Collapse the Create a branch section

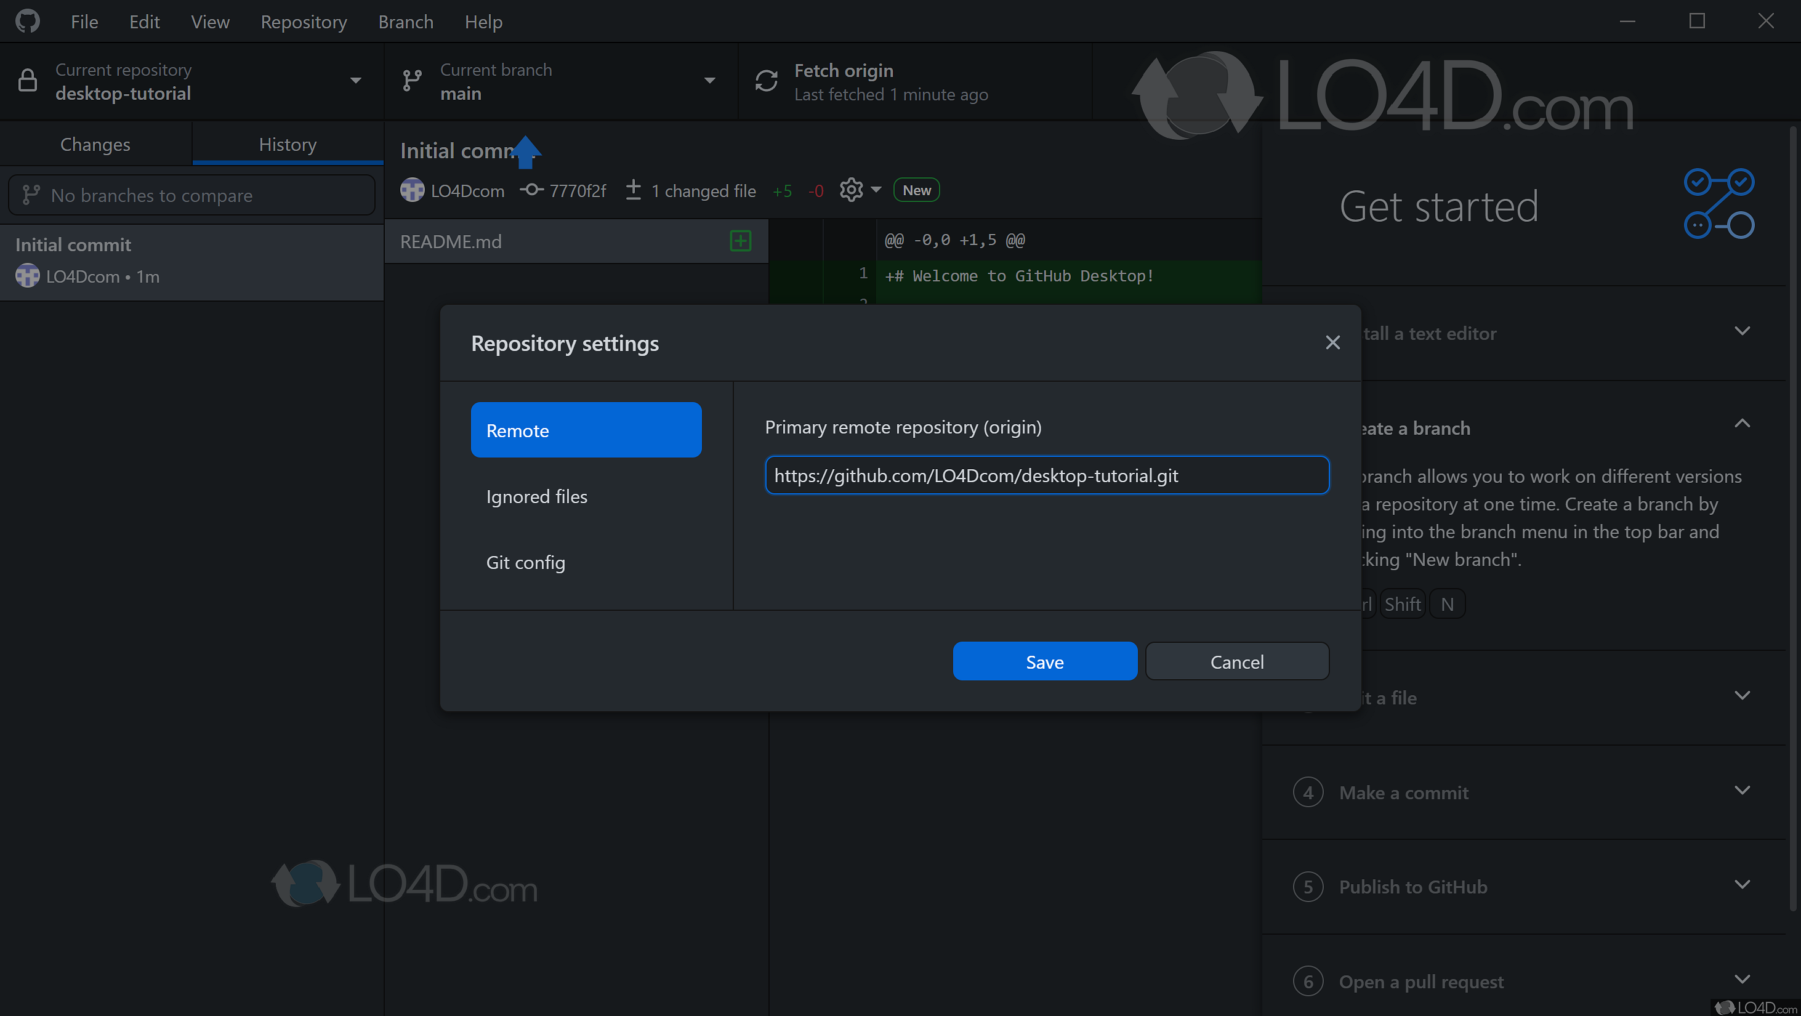pos(1743,424)
